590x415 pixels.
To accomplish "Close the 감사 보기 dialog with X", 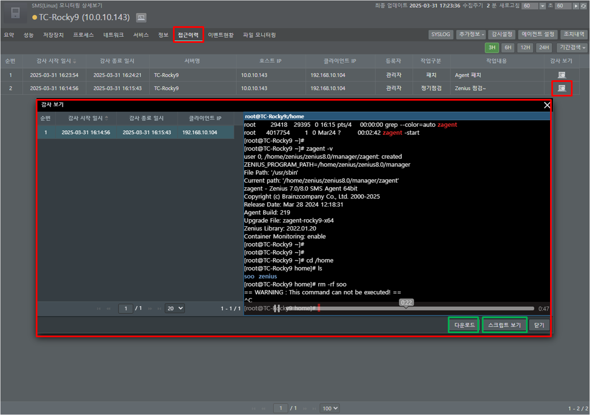I will pyautogui.click(x=547, y=105).
